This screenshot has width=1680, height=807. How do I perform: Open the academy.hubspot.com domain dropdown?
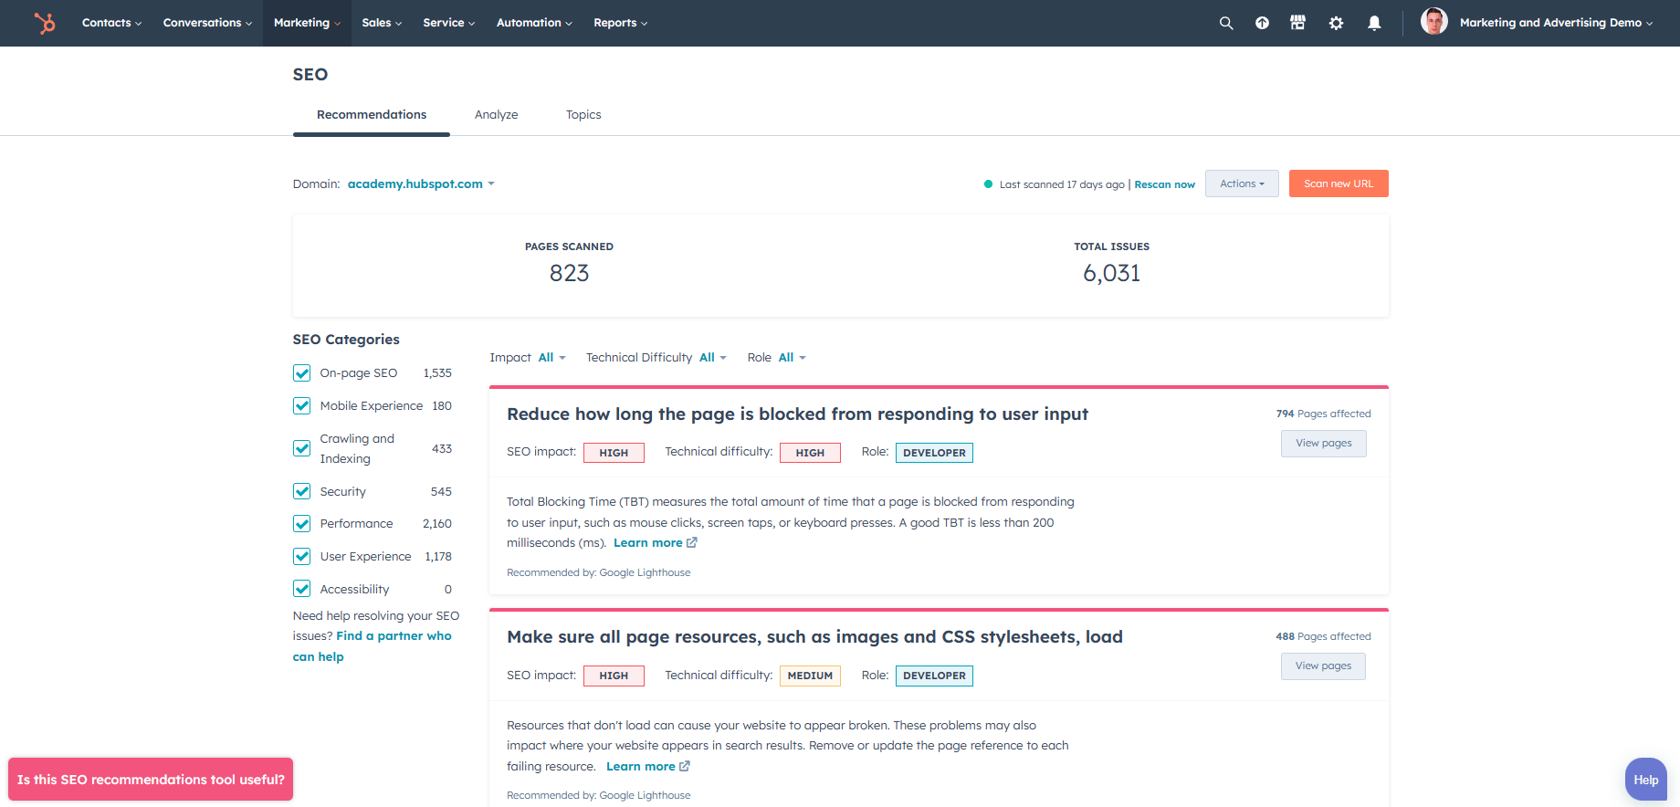click(421, 183)
